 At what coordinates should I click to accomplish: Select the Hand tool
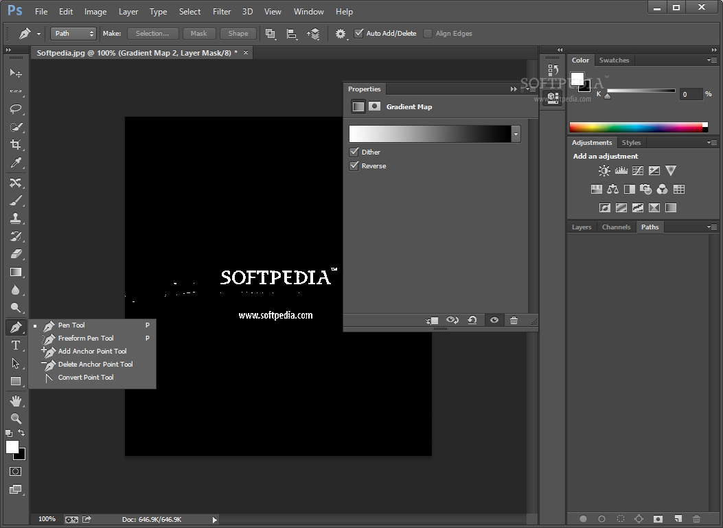[x=16, y=401]
